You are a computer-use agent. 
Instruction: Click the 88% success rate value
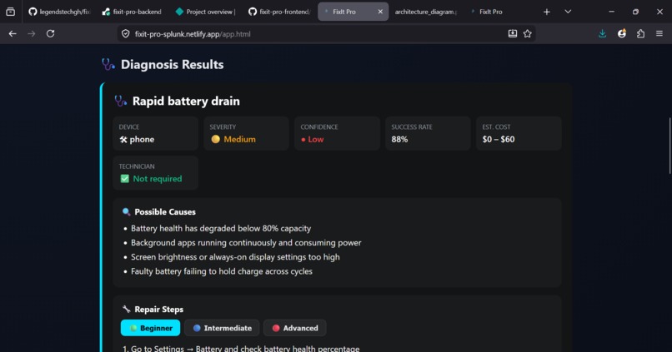(399, 140)
